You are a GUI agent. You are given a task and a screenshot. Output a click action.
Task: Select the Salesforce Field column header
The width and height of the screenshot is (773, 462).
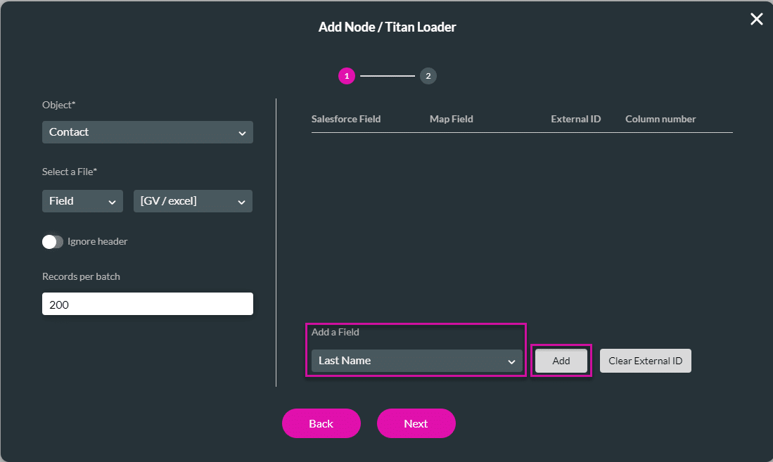345,119
